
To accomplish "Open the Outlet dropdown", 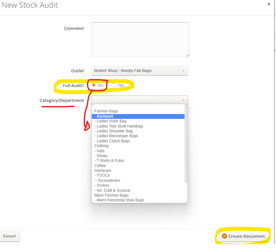I will tap(139, 71).
